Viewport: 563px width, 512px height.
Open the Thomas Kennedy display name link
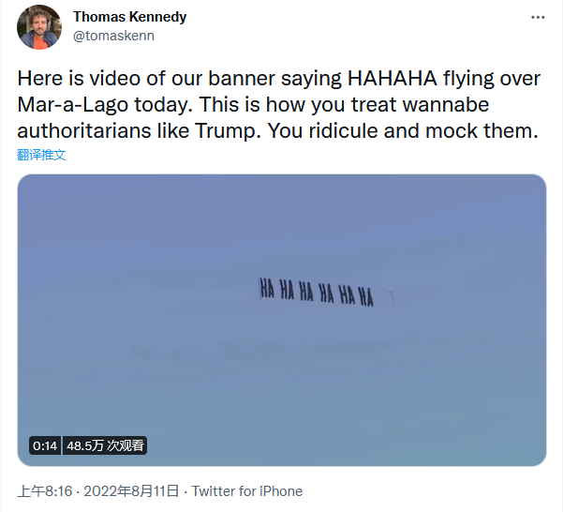[x=129, y=17]
